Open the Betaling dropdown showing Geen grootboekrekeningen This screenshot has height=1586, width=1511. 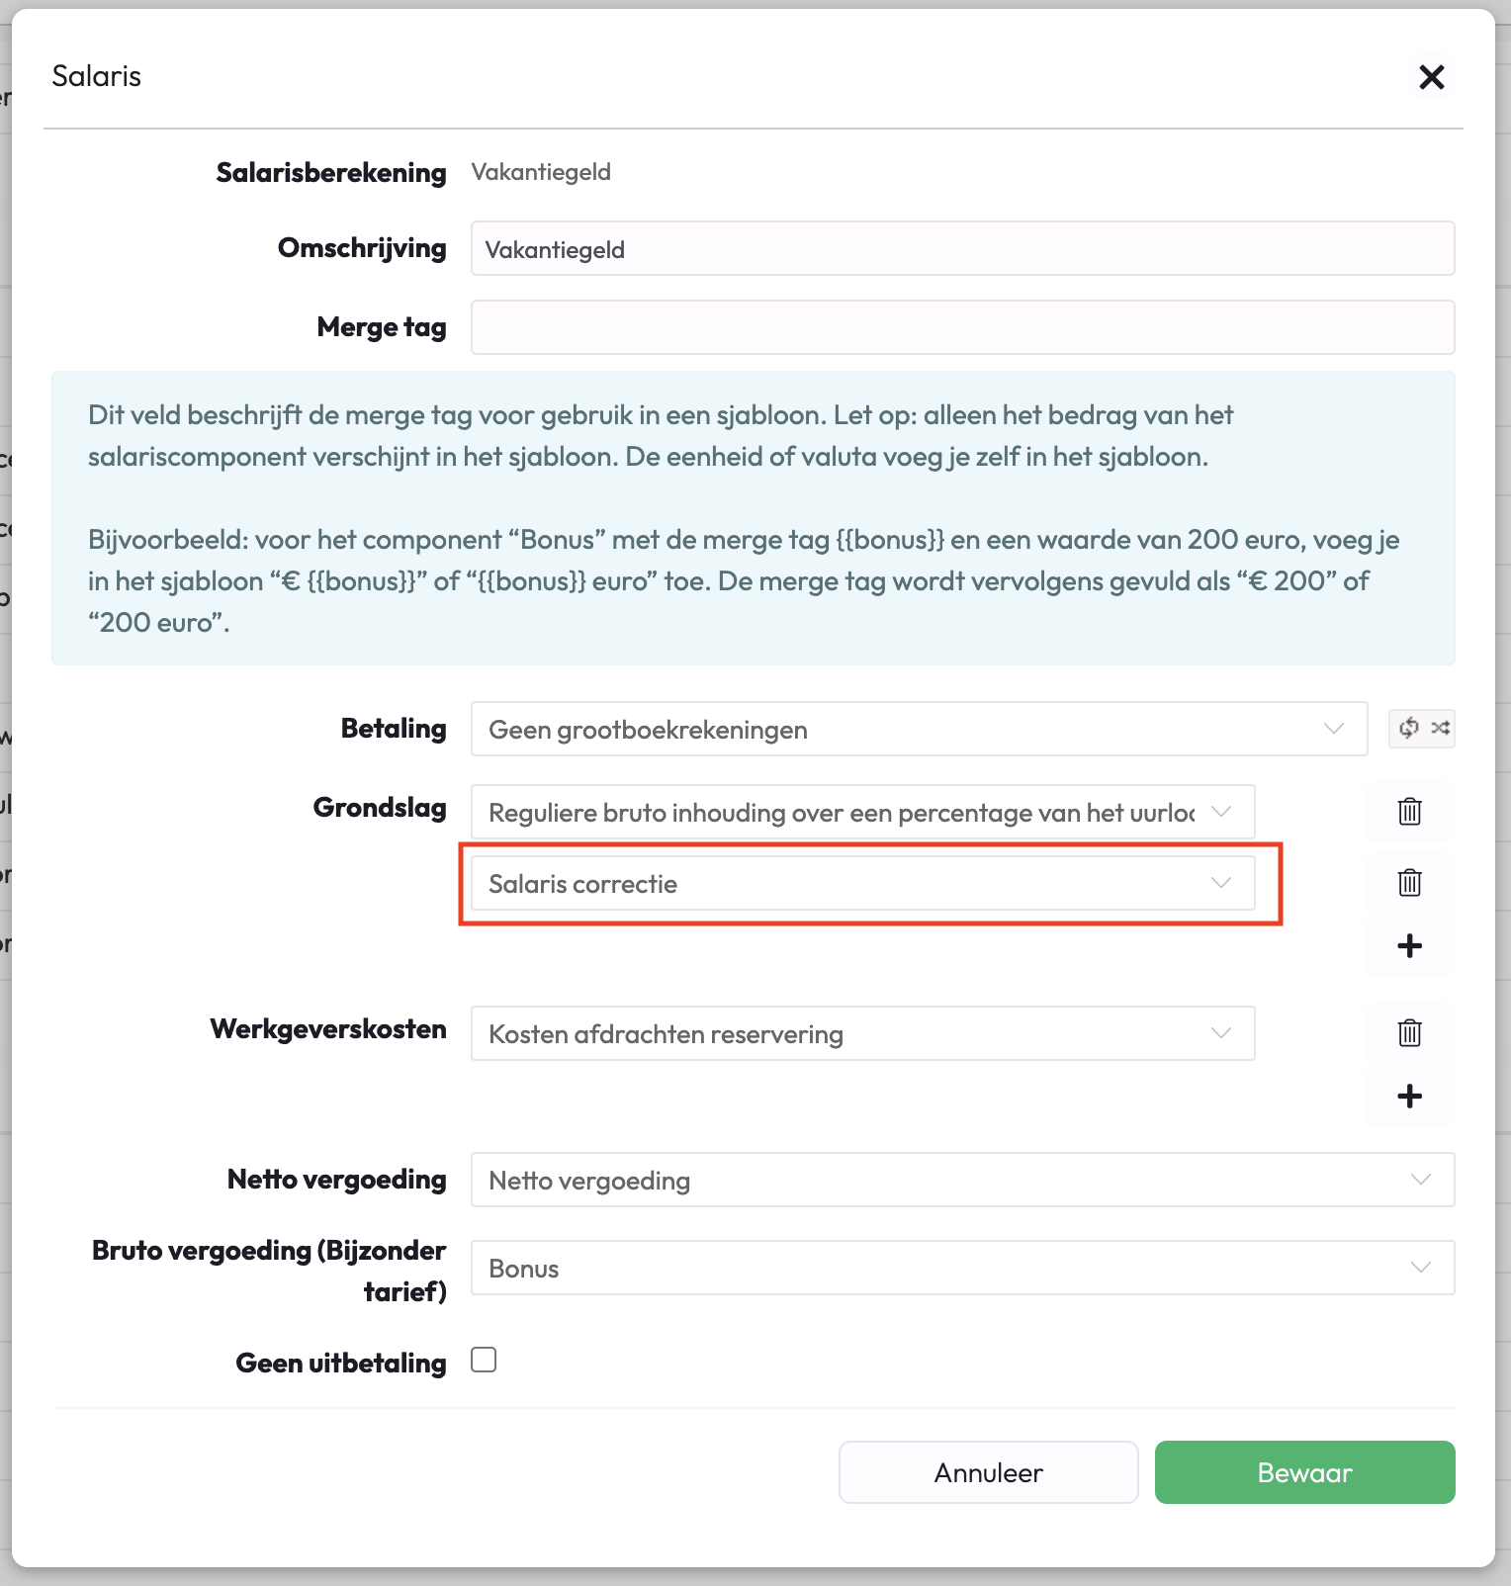pyautogui.click(x=919, y=730)
